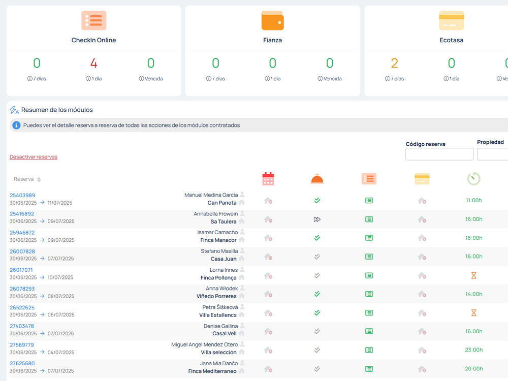Click the Resumen de los módulos heading
This screenshot has width=508, height=381.
57,110
